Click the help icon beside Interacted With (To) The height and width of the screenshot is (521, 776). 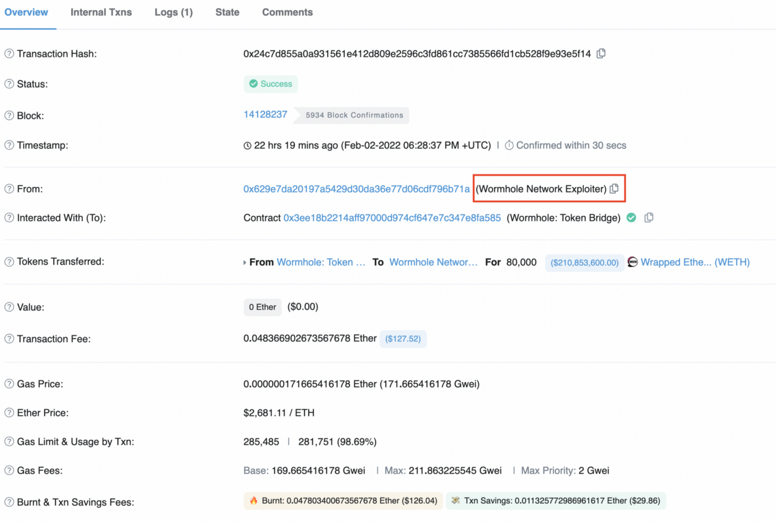click(x=9, y=218)
